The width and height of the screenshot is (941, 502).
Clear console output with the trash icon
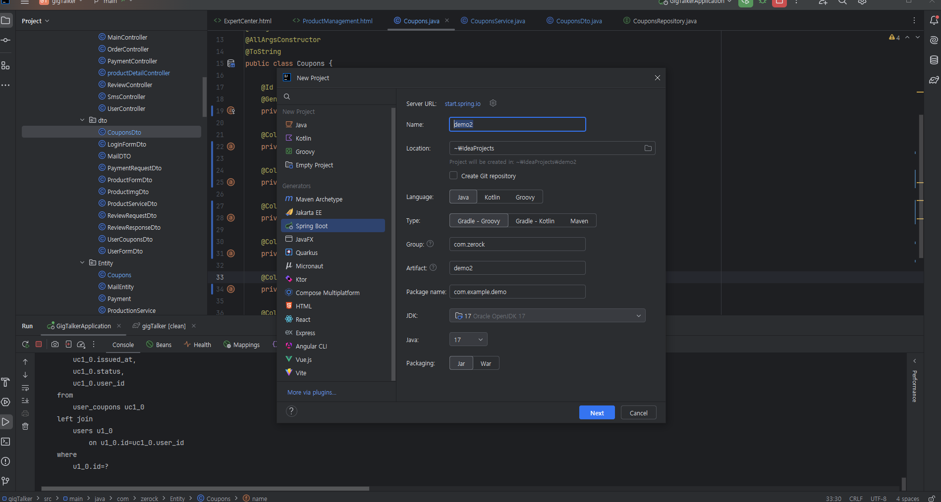[x=25, y=426]
